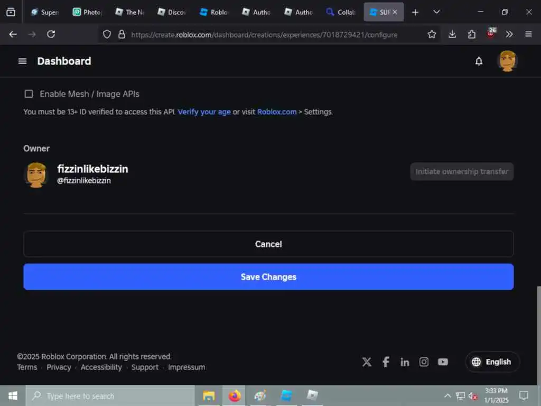541x406 pixels.
Task: Switch to the The N tab
Action: (130, 12)
